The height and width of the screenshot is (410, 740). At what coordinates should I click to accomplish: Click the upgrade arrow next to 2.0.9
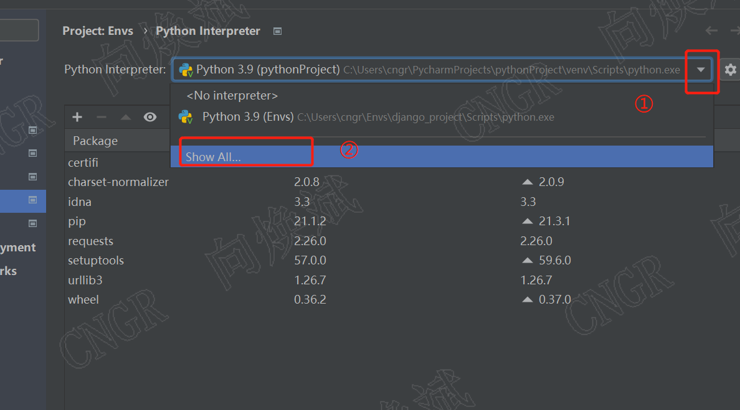[528, 182]
